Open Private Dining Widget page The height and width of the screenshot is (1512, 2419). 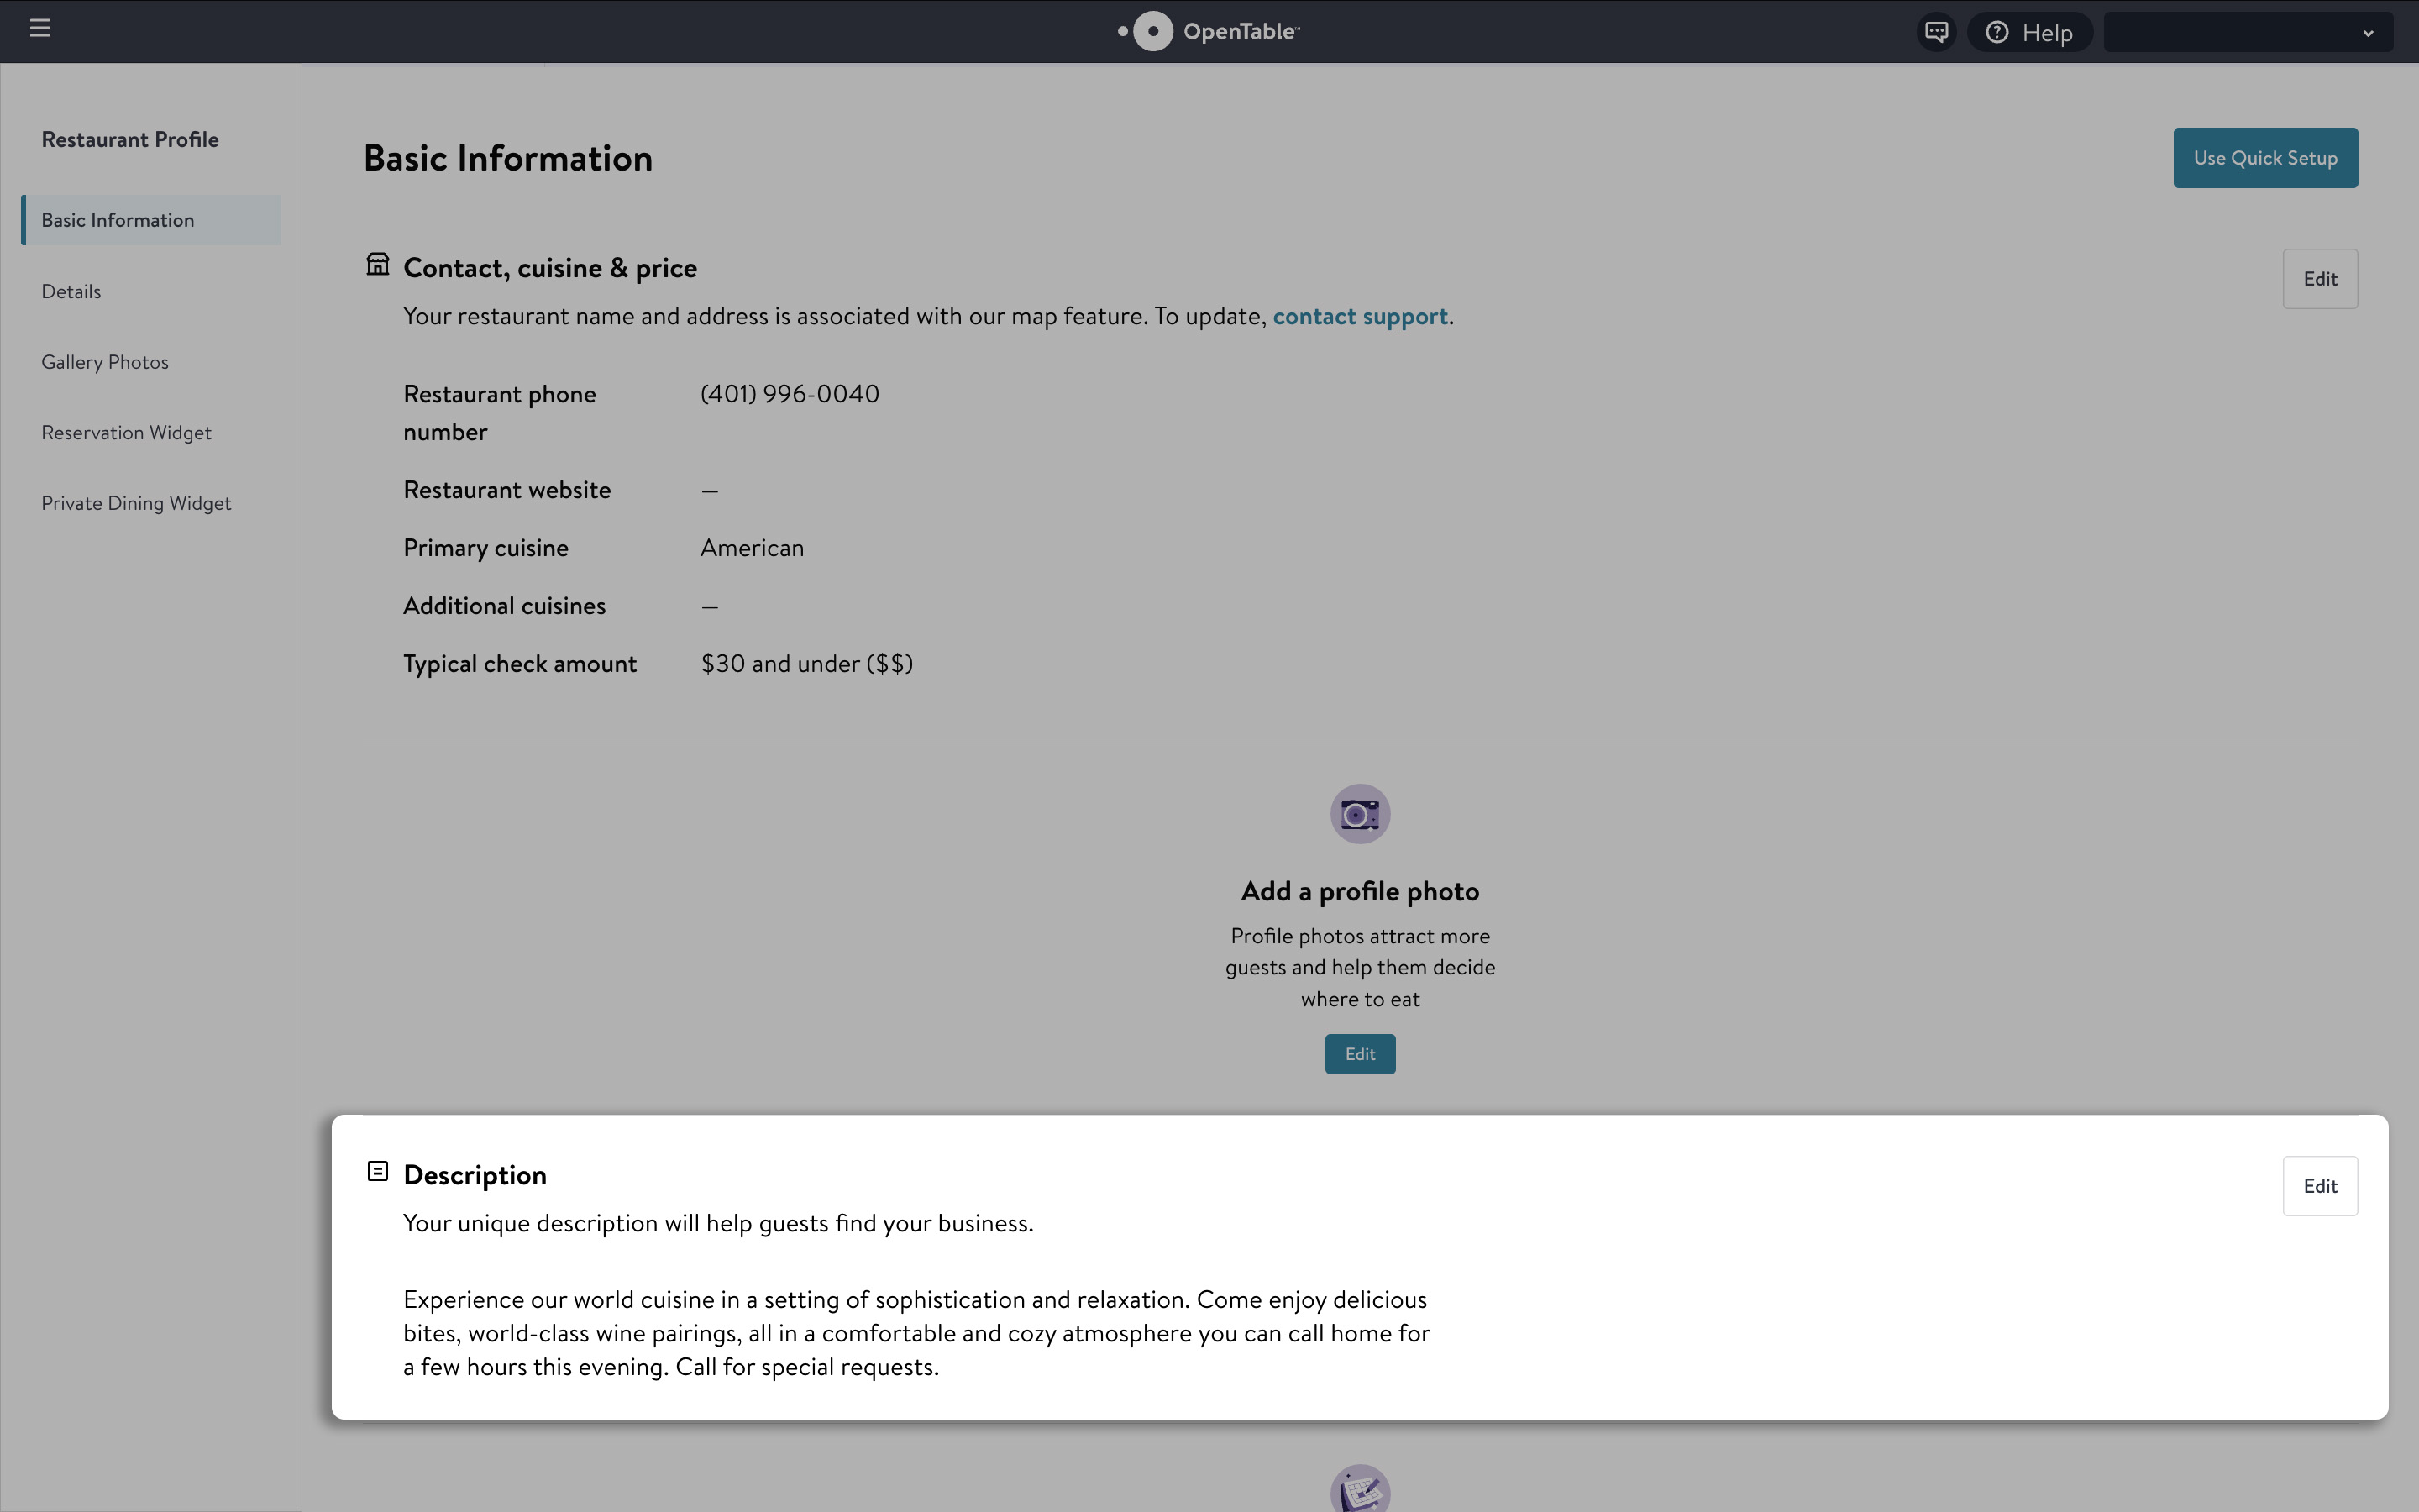point(136,503)
